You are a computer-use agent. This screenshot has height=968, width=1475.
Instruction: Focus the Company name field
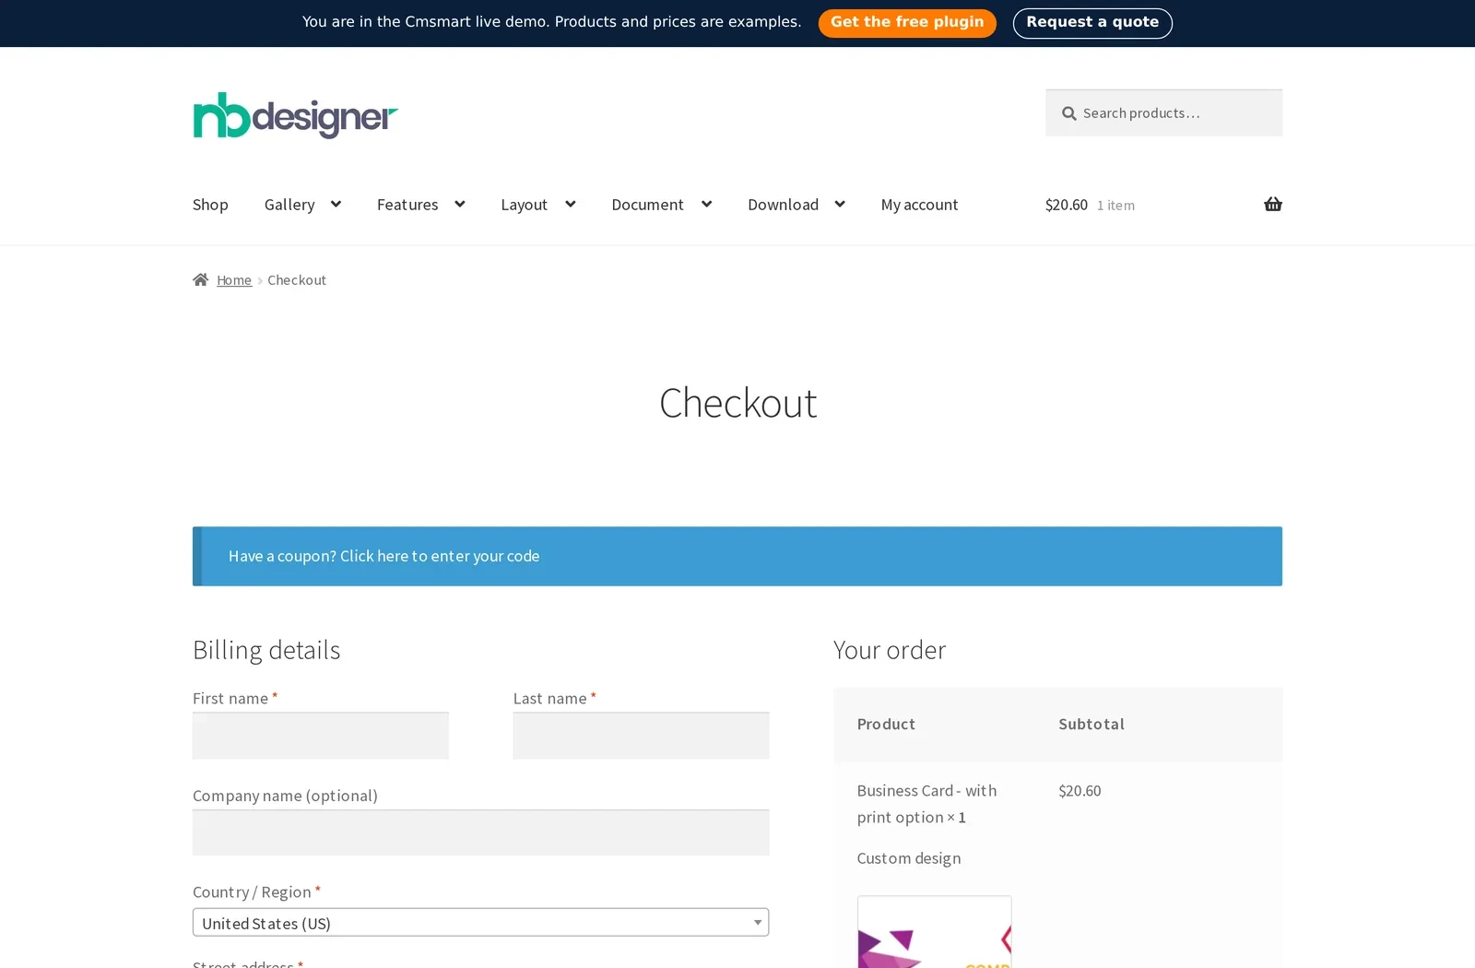click(480, 832)
